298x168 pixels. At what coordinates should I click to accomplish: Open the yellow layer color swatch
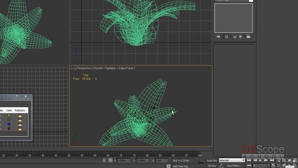[9, 115]
